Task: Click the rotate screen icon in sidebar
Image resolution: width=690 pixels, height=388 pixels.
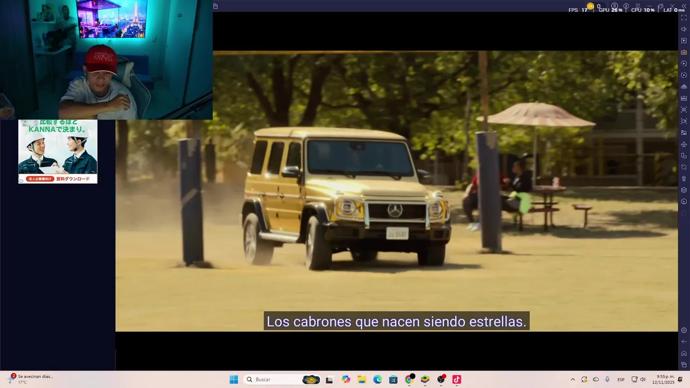Action: click(684, 155)
